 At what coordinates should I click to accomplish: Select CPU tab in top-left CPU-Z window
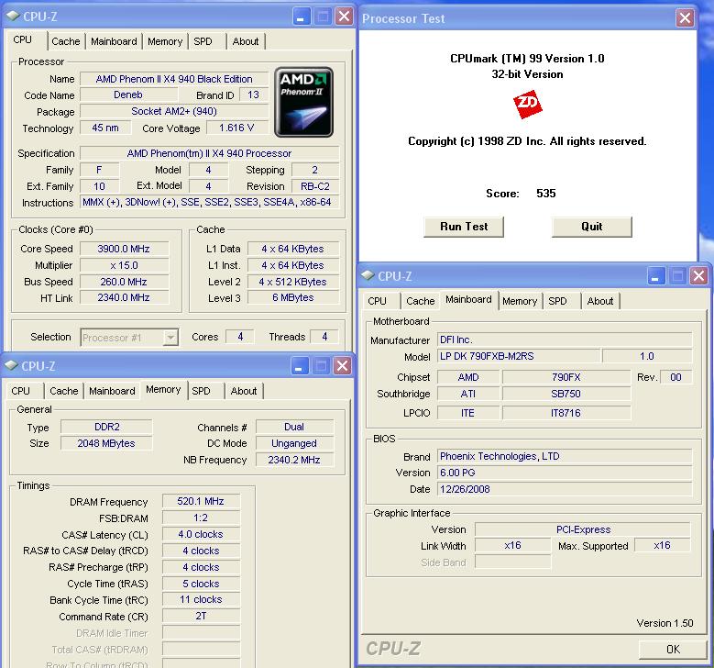point(22,40)
